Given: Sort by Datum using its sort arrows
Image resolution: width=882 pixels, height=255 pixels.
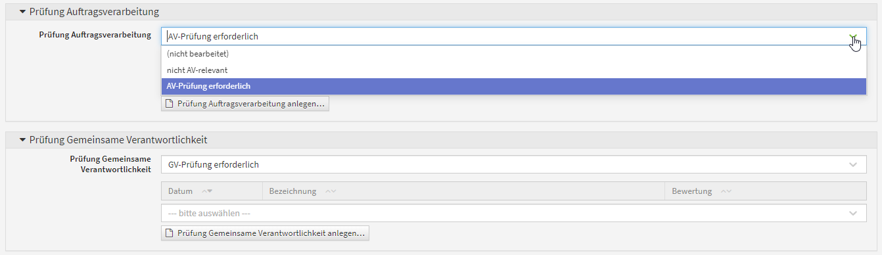Looking at the screenshot, I should (x=207, y=191).
